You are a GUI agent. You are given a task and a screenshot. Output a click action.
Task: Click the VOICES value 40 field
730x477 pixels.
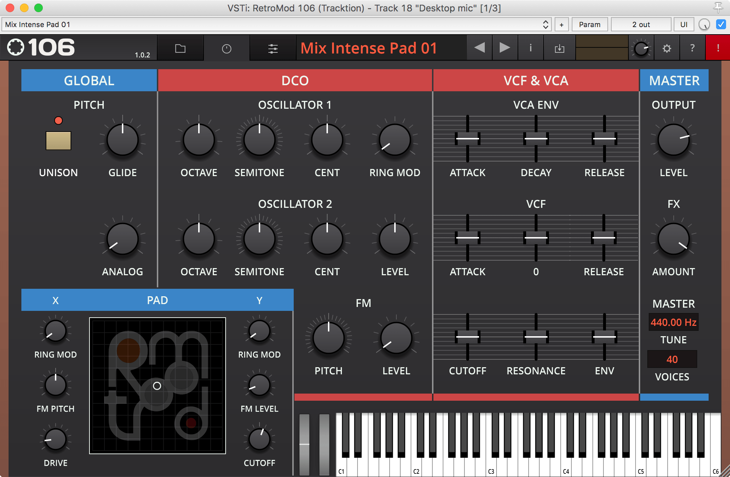[672, 359]
